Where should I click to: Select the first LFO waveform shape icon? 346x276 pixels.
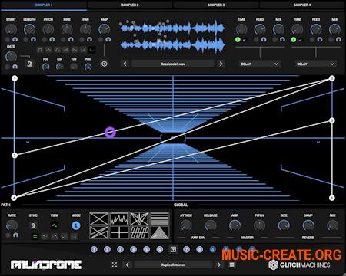[40, 50]
